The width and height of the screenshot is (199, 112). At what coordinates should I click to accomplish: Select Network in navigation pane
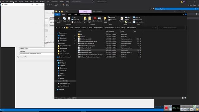62,90
